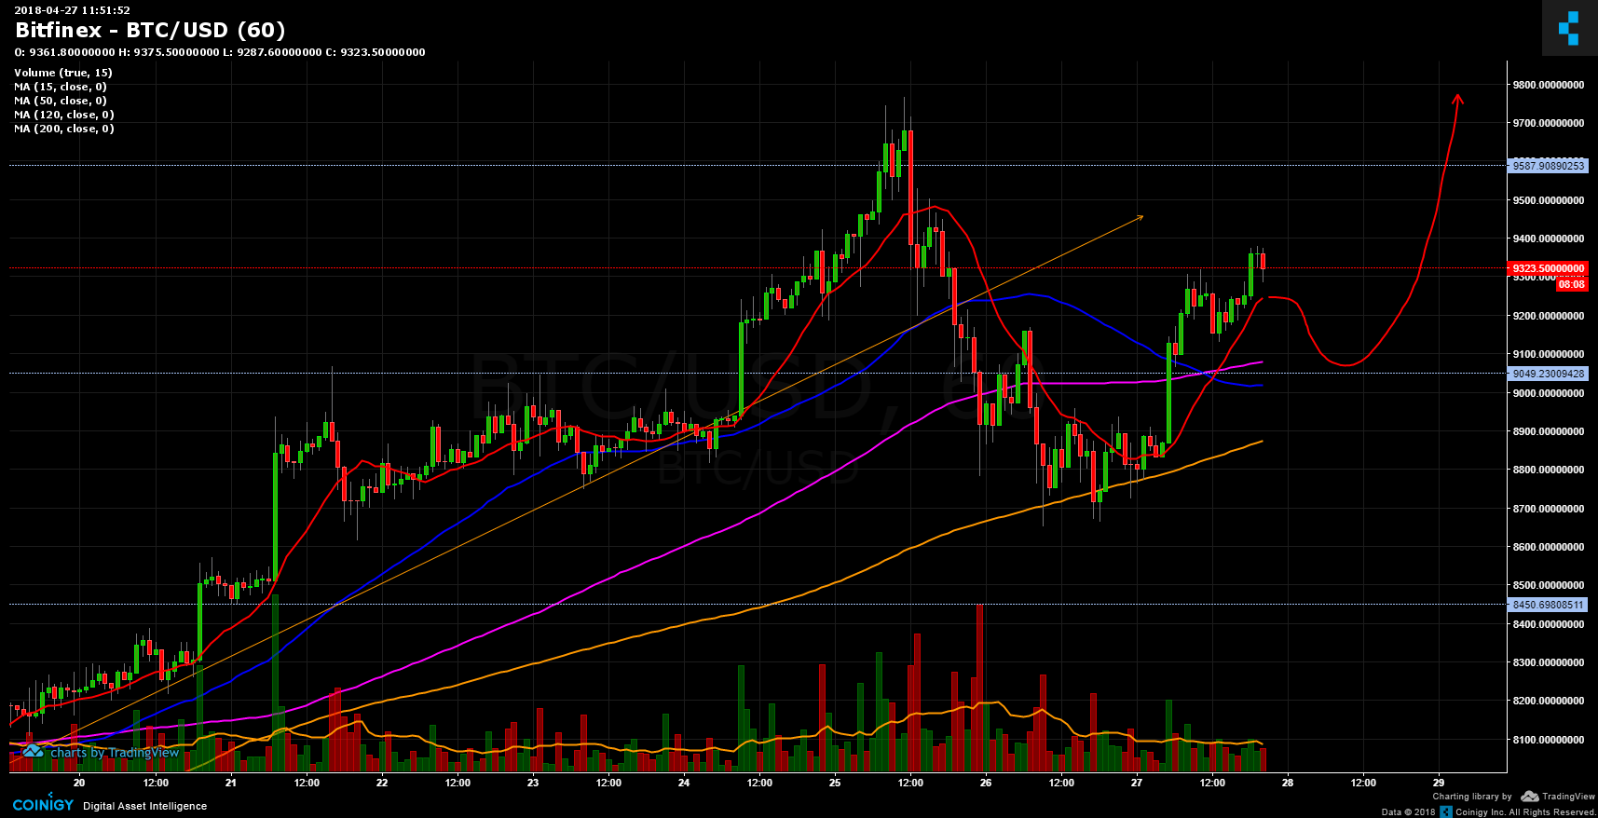The width and height of the screenshot is (1598, 818).
Task: Click the small Coinigy icon in copyright line
Action: (1446, 811)
